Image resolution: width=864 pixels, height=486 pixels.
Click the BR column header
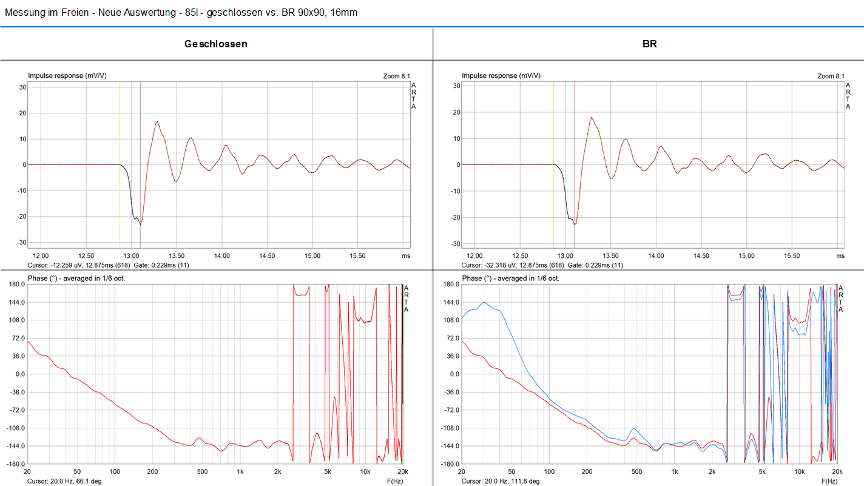coord(649,44)
